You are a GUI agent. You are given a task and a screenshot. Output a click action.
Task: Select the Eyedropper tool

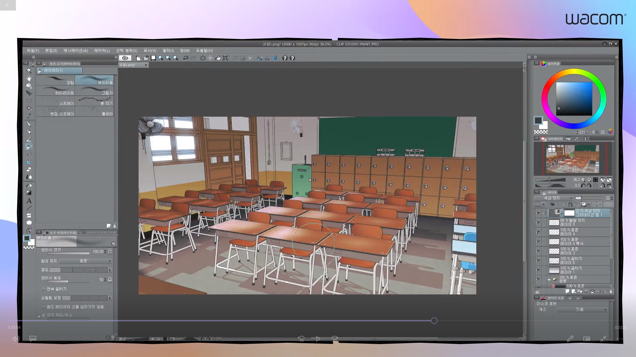[29, 116]
